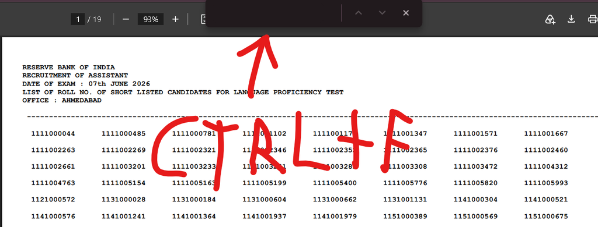
Task: Click the OFFICE : AHMEDABAD line
Action: (x=62, y=100)
